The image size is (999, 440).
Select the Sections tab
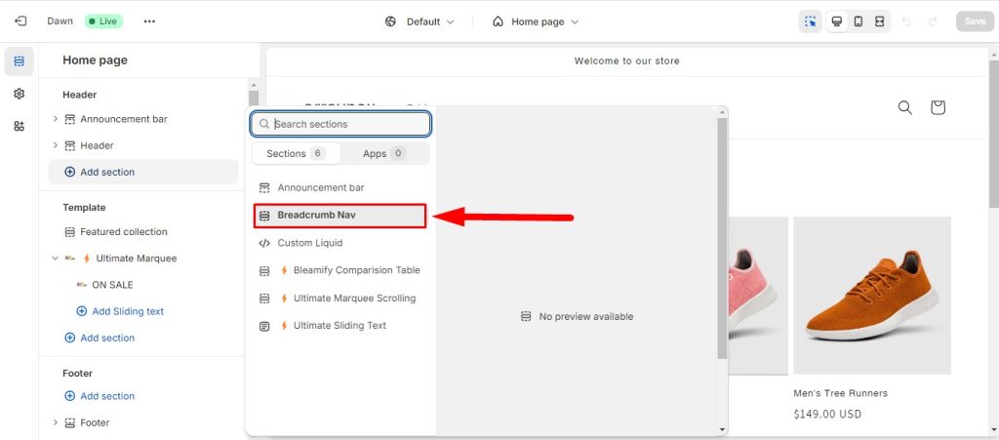pos(296,153)
